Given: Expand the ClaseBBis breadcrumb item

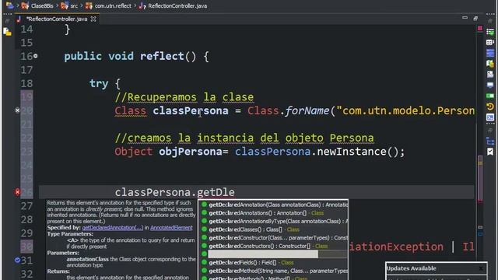Looking at the screenshot, I should pyautogui.click(x=38, y=5).
